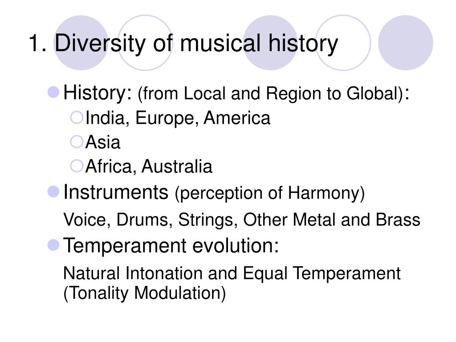456x342 pixels.
Task: Select the "History:" bullet heading
Action: pos(98,93)
